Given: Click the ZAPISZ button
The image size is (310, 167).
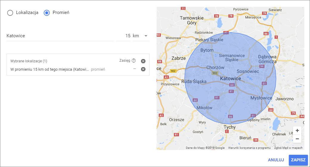Looking at the screenshot, I should (298, 160).
